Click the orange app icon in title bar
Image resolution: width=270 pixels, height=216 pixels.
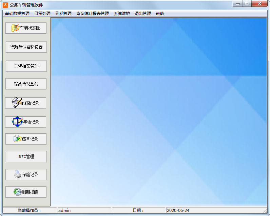(5, 5)
